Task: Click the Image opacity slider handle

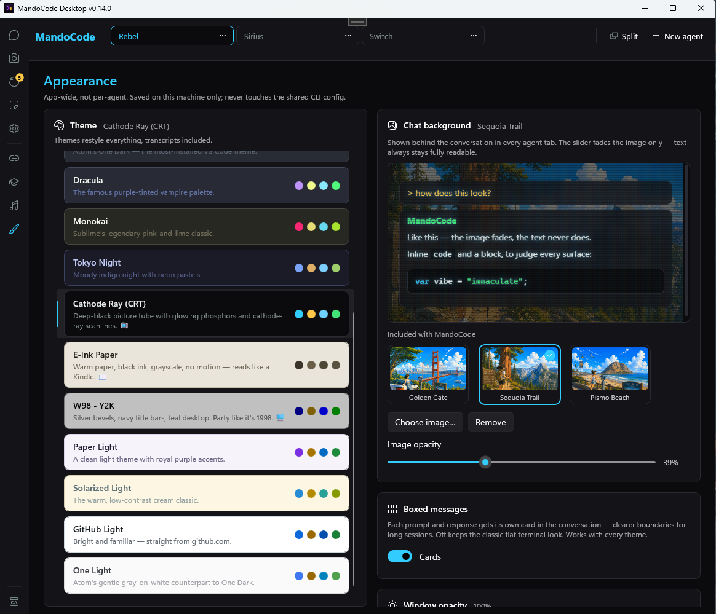Action: [485, 463]
